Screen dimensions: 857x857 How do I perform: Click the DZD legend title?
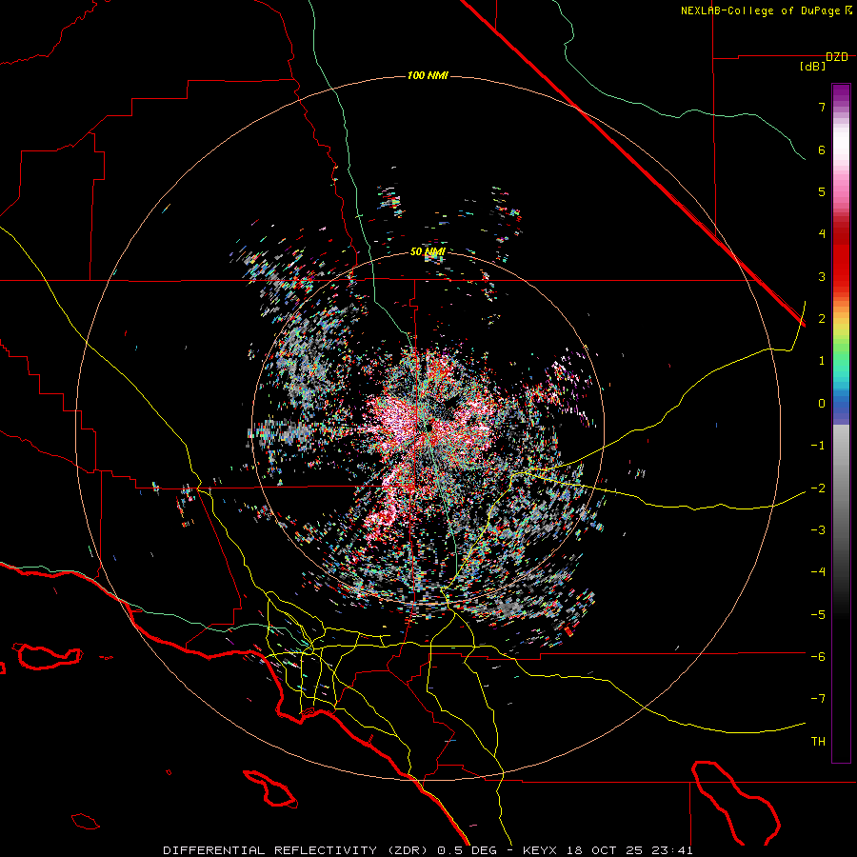pos(837,57)
